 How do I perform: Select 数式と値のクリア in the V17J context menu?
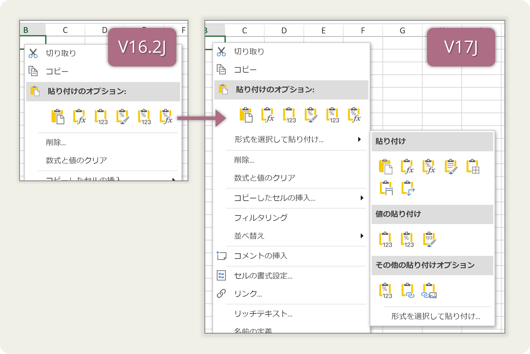265,178
